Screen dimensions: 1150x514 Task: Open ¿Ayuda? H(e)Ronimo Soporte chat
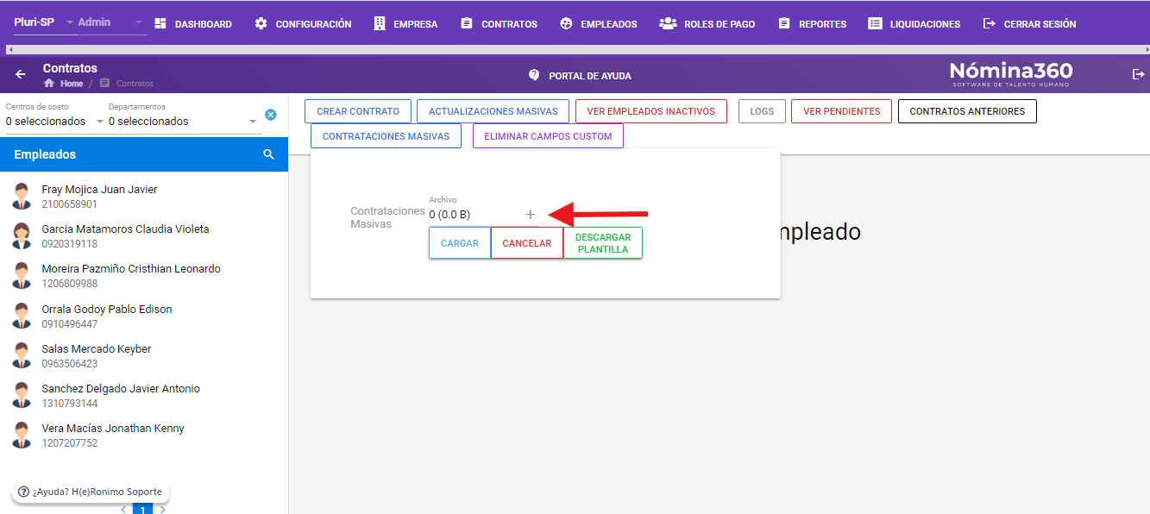tap(90, 492)
